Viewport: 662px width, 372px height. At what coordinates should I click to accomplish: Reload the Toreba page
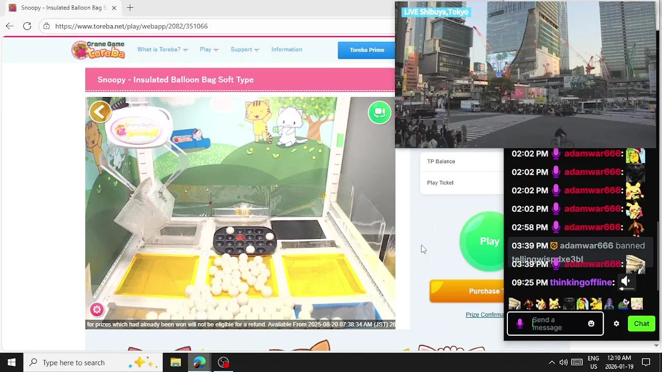(27, 26)
